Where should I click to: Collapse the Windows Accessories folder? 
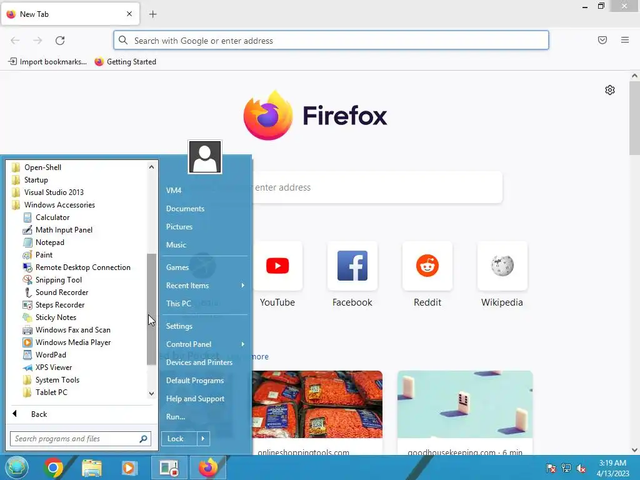[x=54, y=205]
